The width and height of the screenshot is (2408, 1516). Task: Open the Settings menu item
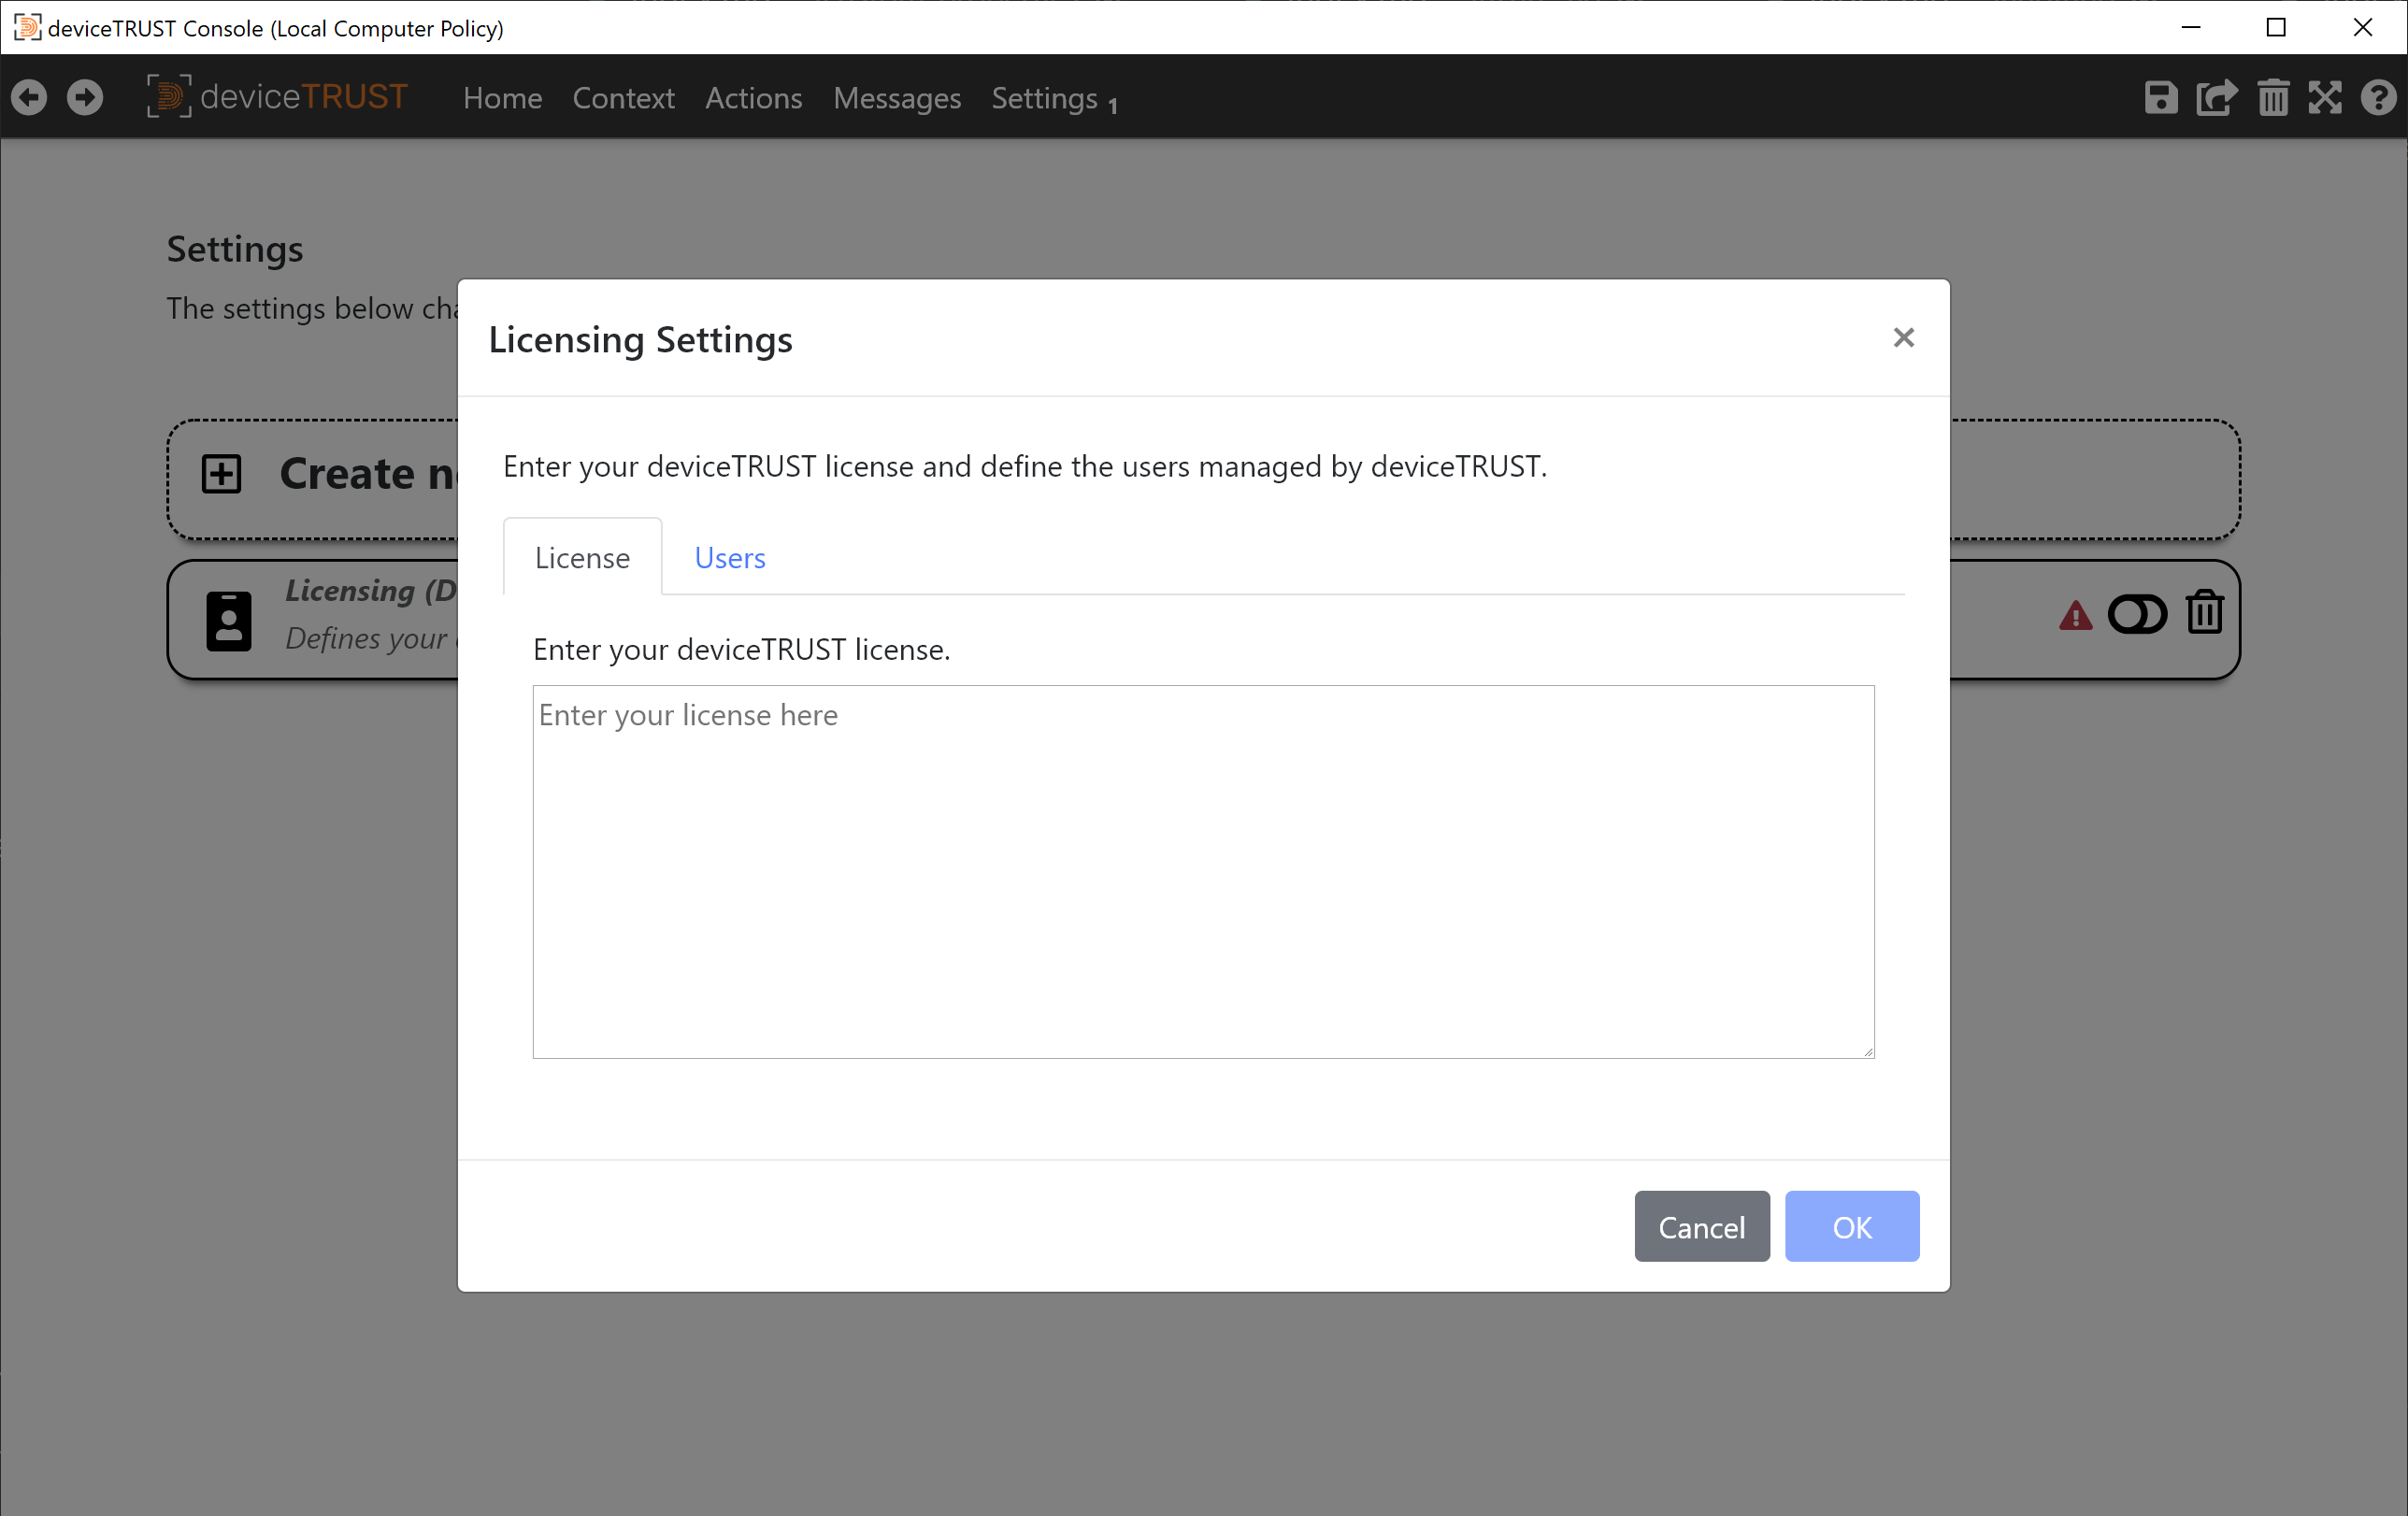tap(1044, 98)
